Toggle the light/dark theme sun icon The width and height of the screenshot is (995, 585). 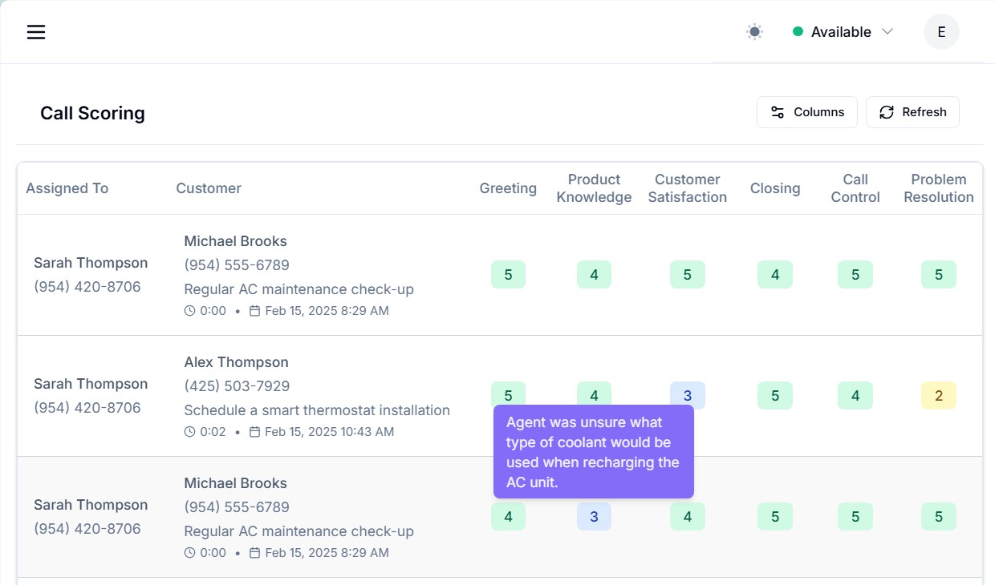tap(753, 32)
